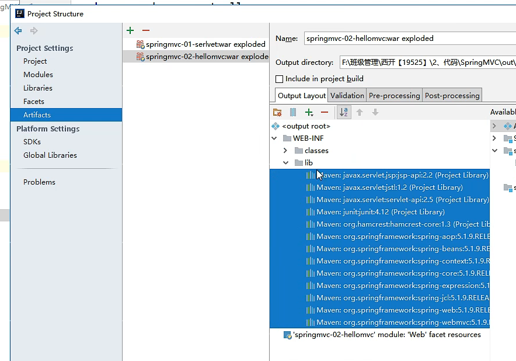Select the <output root> row

(x=380, y=126)
